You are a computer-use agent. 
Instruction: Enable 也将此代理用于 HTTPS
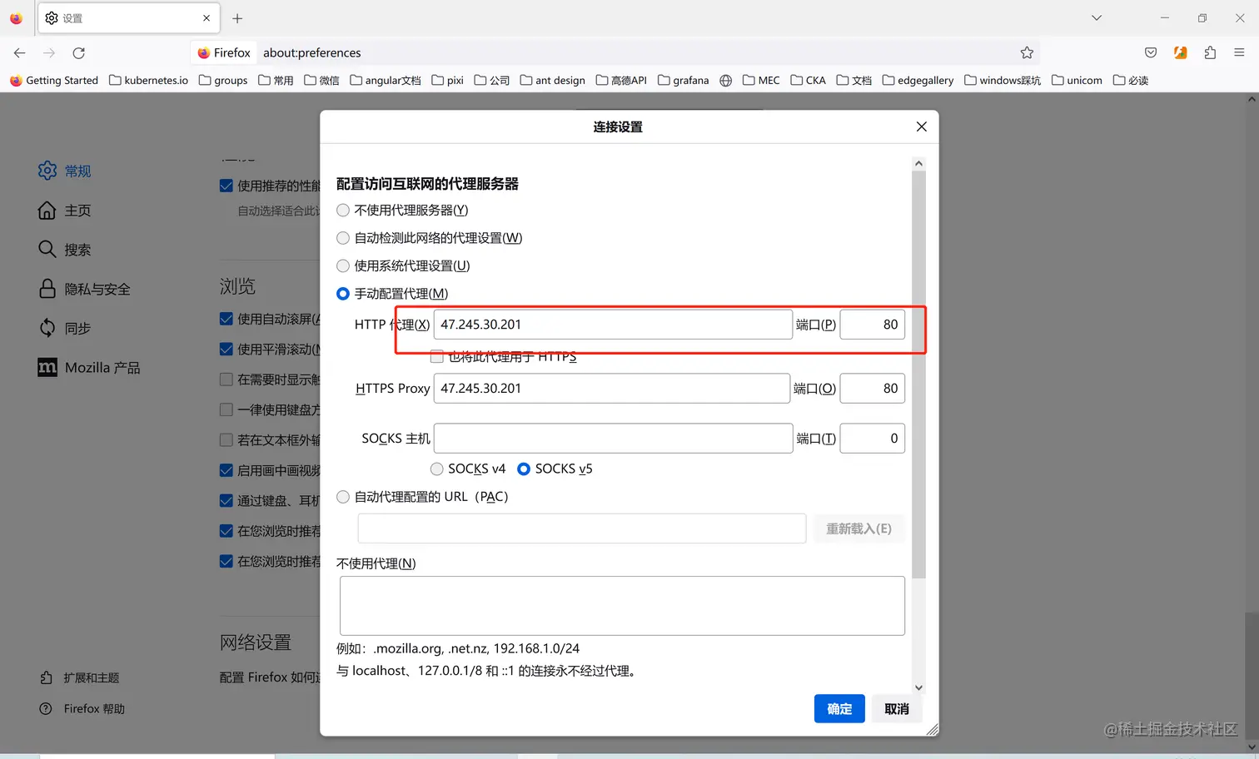(x=436, y=355)
